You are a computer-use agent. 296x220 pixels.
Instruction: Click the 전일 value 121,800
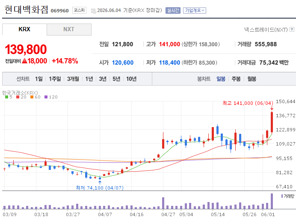[122, 44]
